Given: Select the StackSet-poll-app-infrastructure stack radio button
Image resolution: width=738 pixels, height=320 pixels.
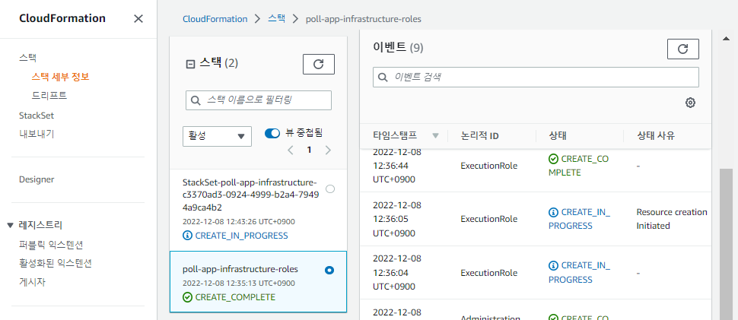Looking at the screenshot, I should click(330, 189).
